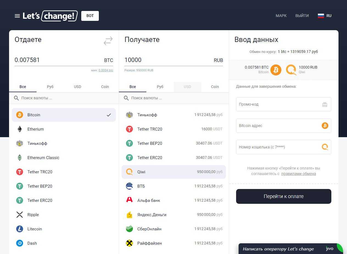The height and width of the screenshot is (254, 347).
Task: Click the Qiwi icon in the receive list
Action: pos(129,172)
